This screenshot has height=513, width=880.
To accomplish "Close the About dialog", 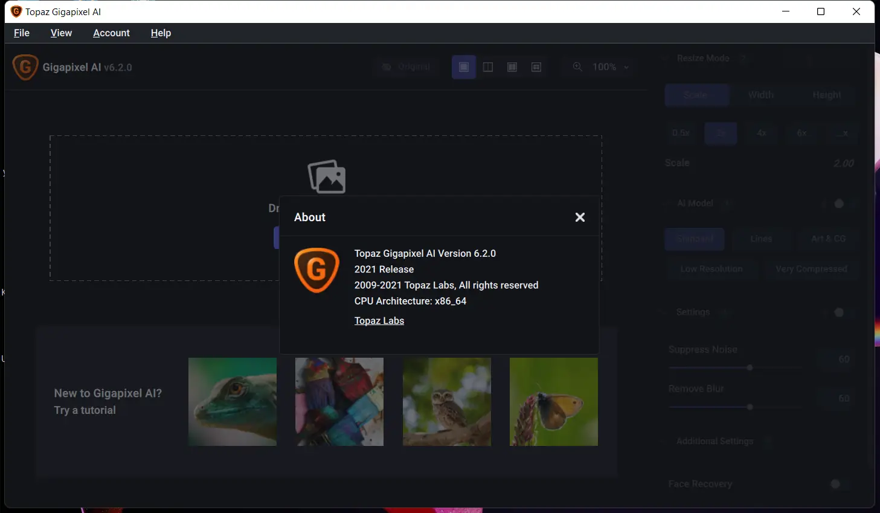I will 580,217.
